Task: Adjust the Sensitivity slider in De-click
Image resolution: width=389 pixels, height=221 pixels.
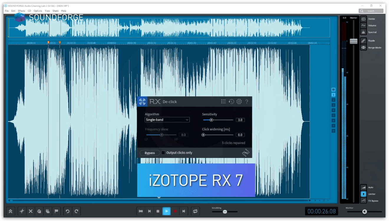Action: pos(211,120)
